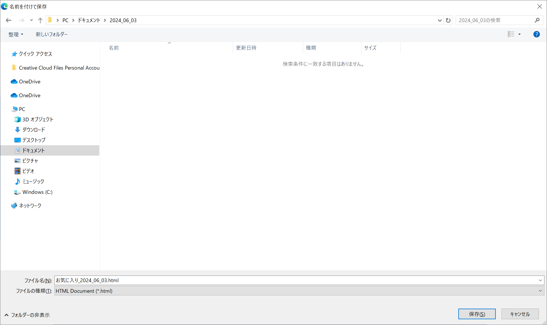The width and height of the screenshot is (547, 325).
Task: Select 2024_06_03 in the address breadcrumb
Action: tap(123, 20)
